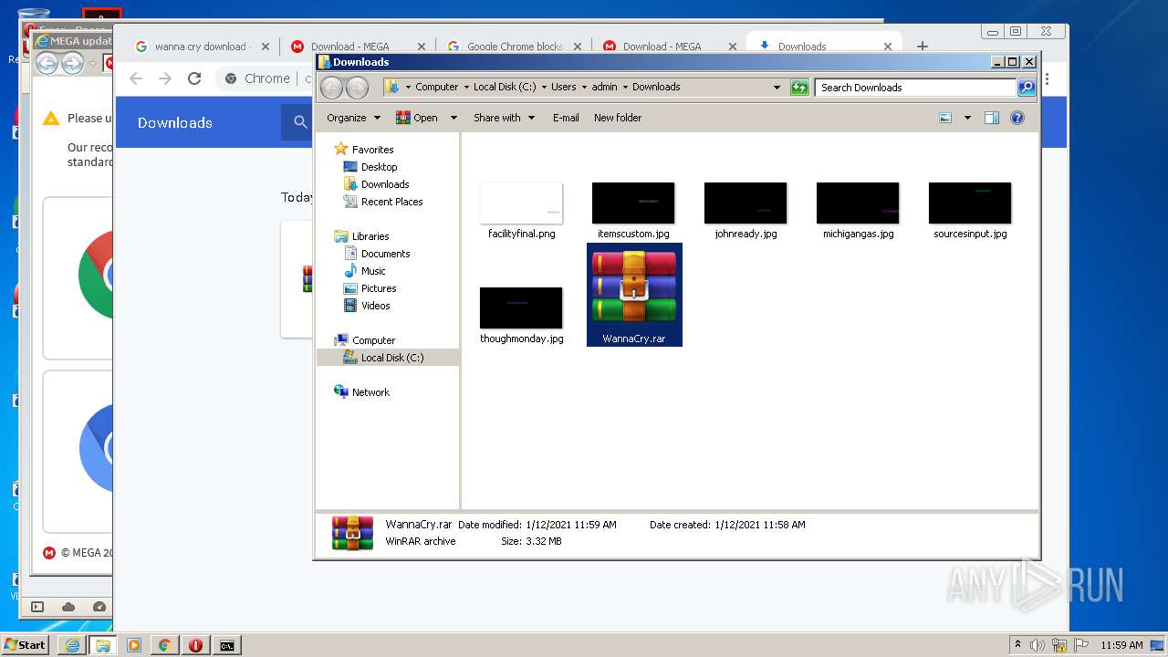Open the command prompt taskbar item
1168x657 pixels.
(227, 645)
